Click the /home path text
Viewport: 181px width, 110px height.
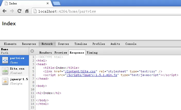click(14, 63)
